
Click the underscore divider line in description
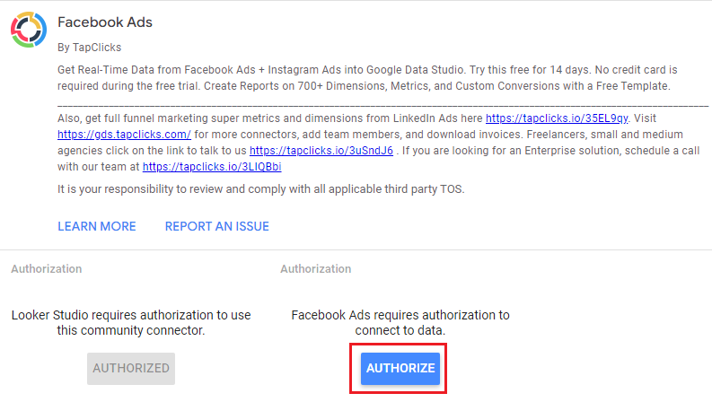point(382,105)
